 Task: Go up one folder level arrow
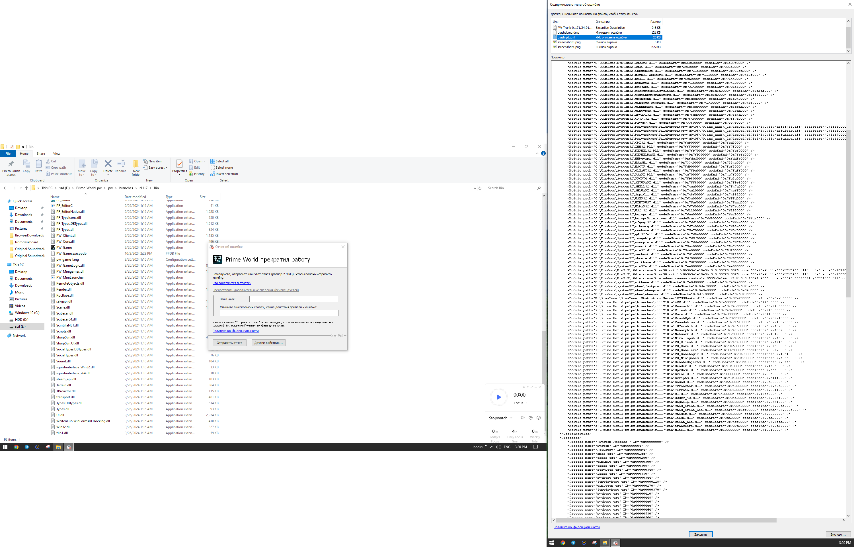(26, 188)
